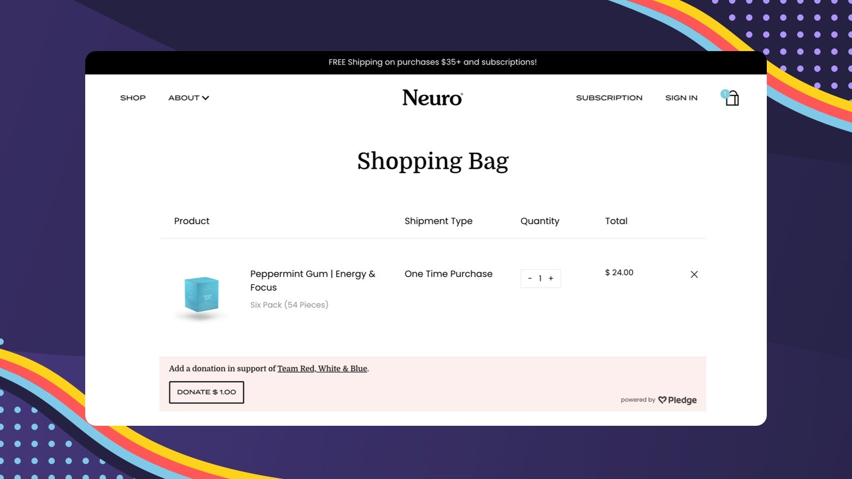852x479 pixels.
Task: Click the Donate $1.00 button
Action: (x=207, y=392)
